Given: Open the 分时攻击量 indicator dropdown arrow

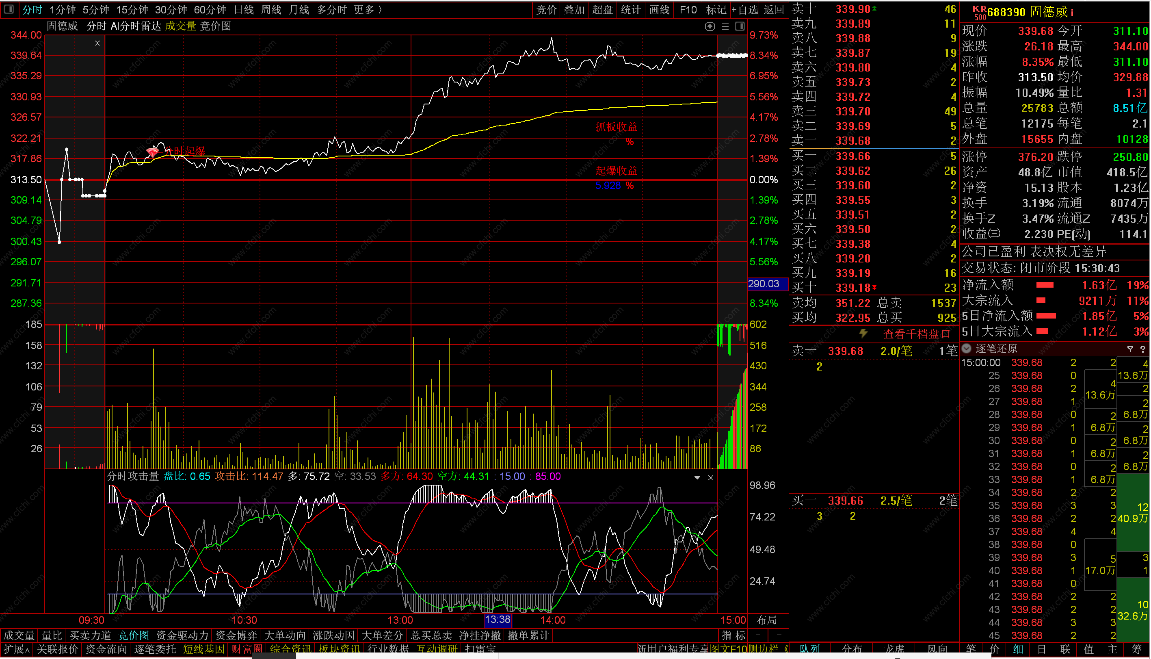Looking at the screenshot, I should pyautogui.click(x=697, y=478).
